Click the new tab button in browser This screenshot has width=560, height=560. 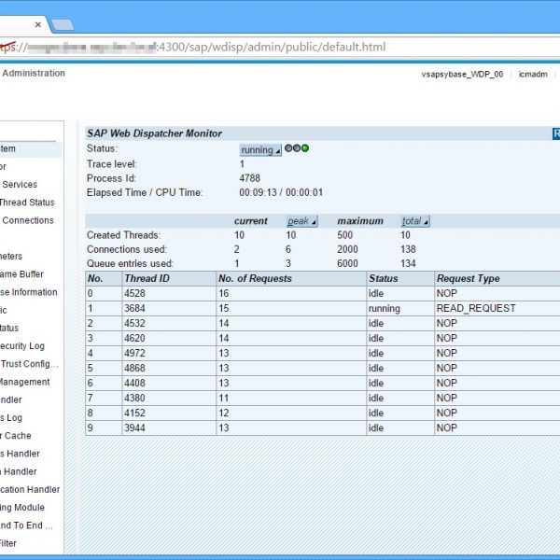click(x=63, y=24)
